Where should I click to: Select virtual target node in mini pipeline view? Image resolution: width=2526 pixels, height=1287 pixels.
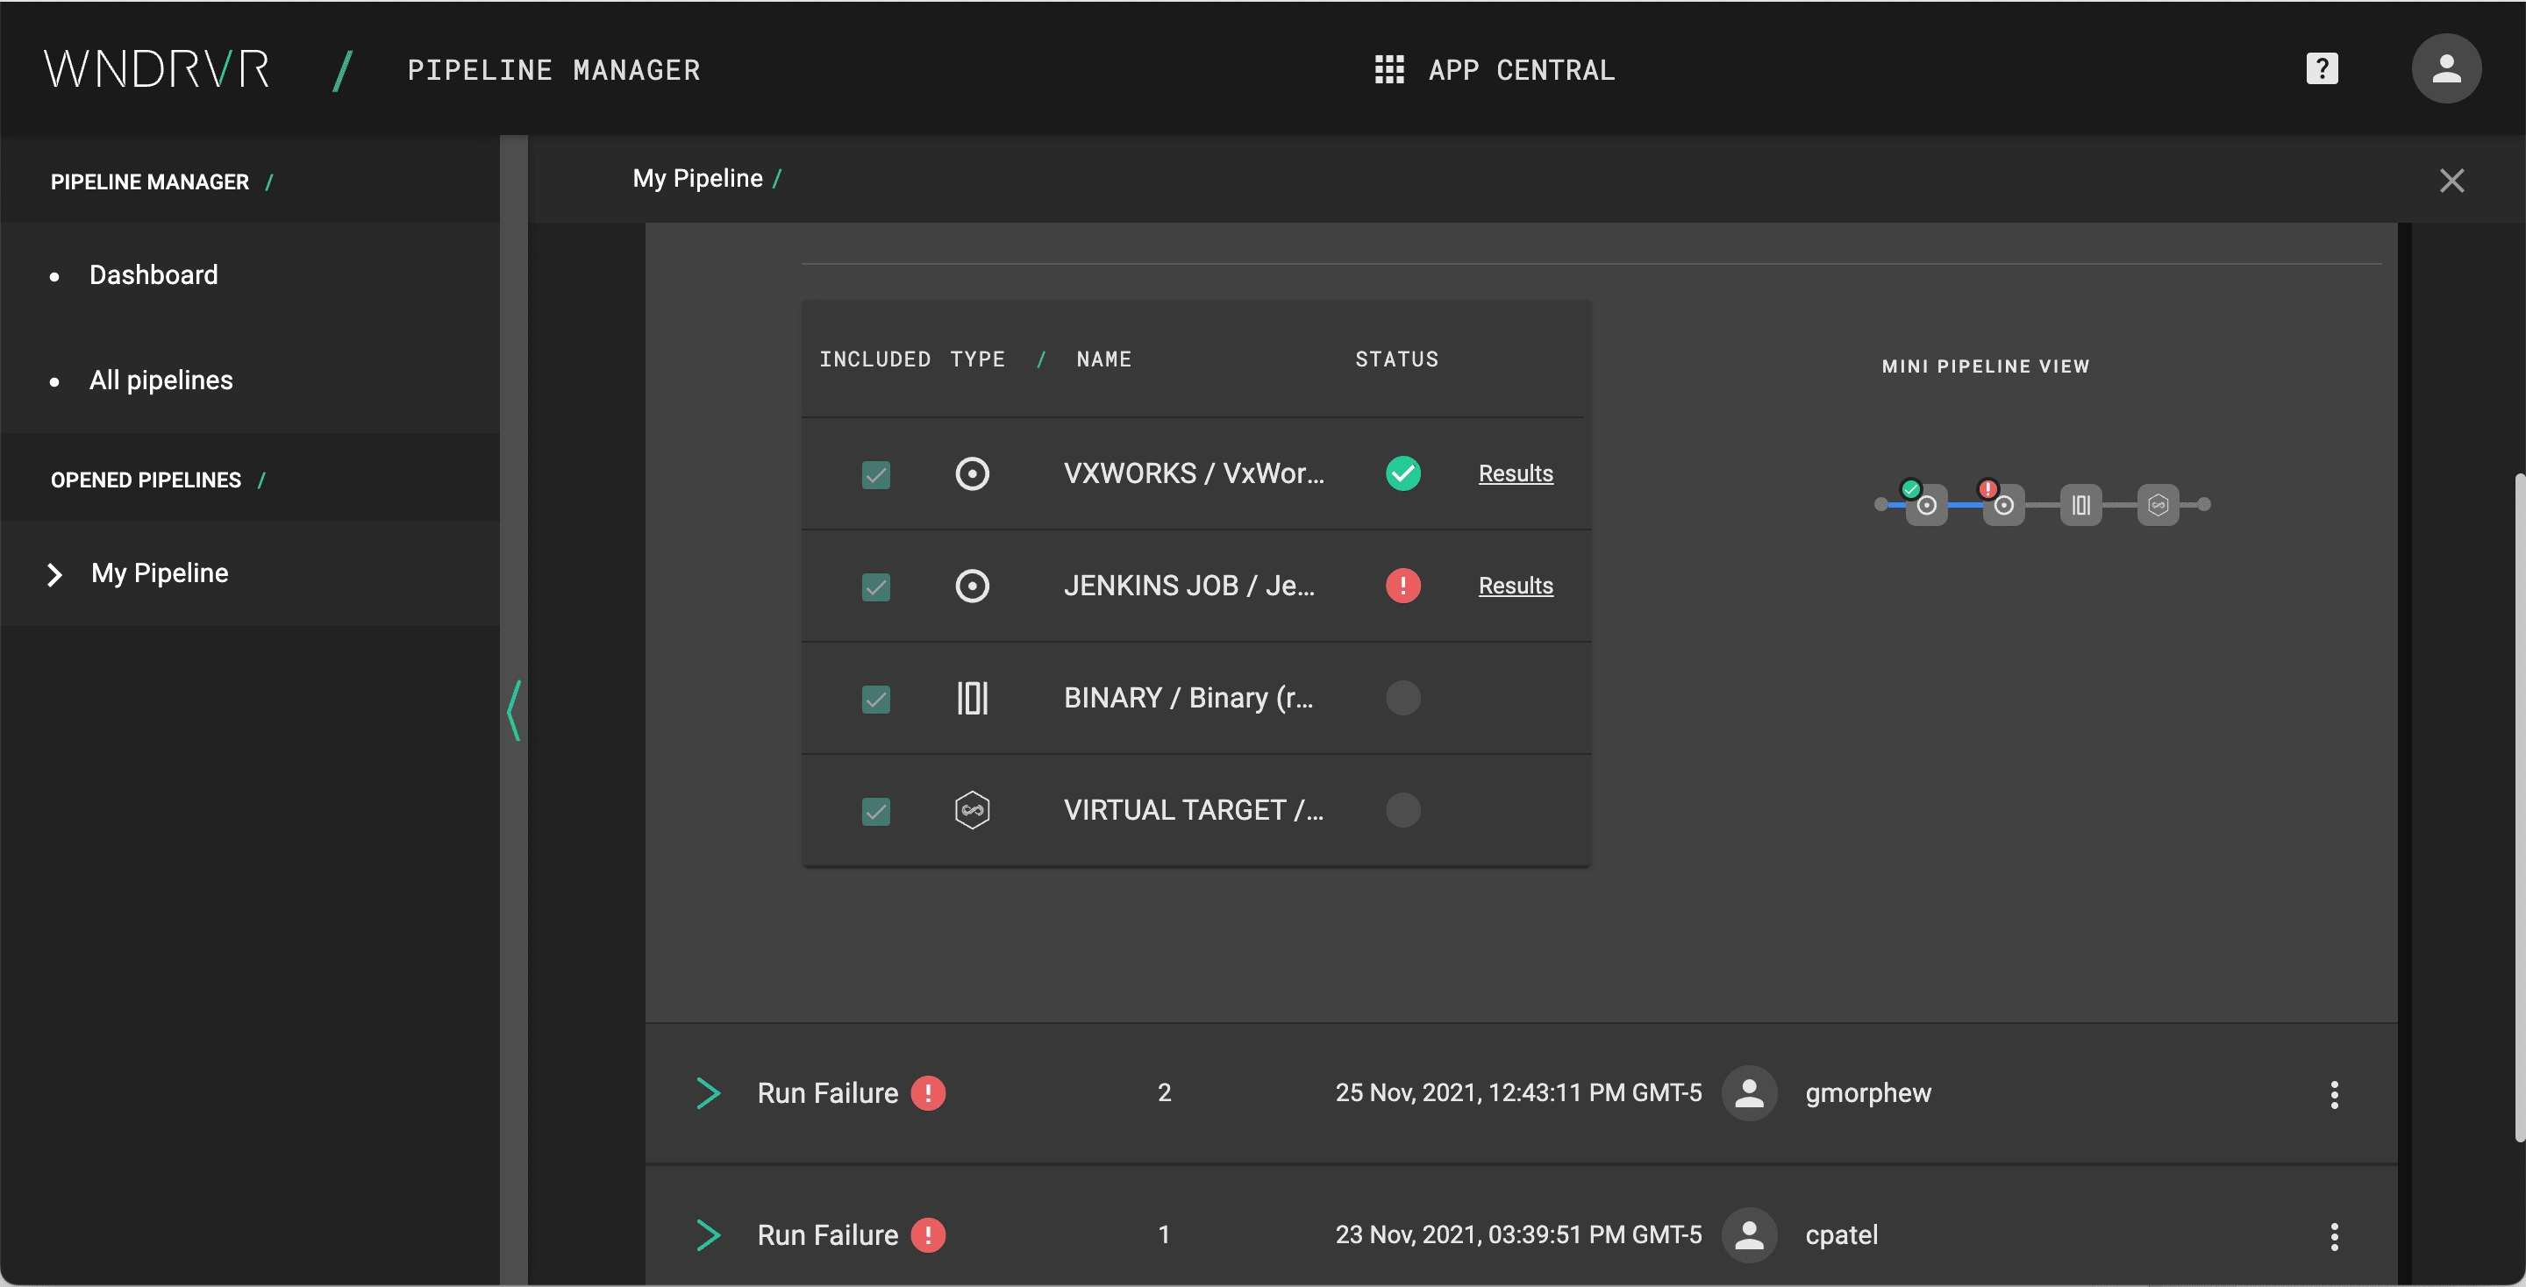[2158, 506]
